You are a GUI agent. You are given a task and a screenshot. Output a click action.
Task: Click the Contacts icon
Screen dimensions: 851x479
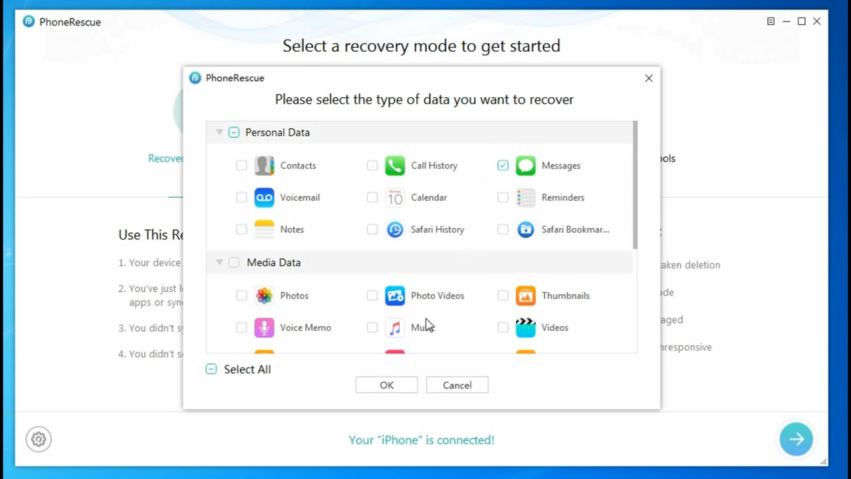pos(264,166)
